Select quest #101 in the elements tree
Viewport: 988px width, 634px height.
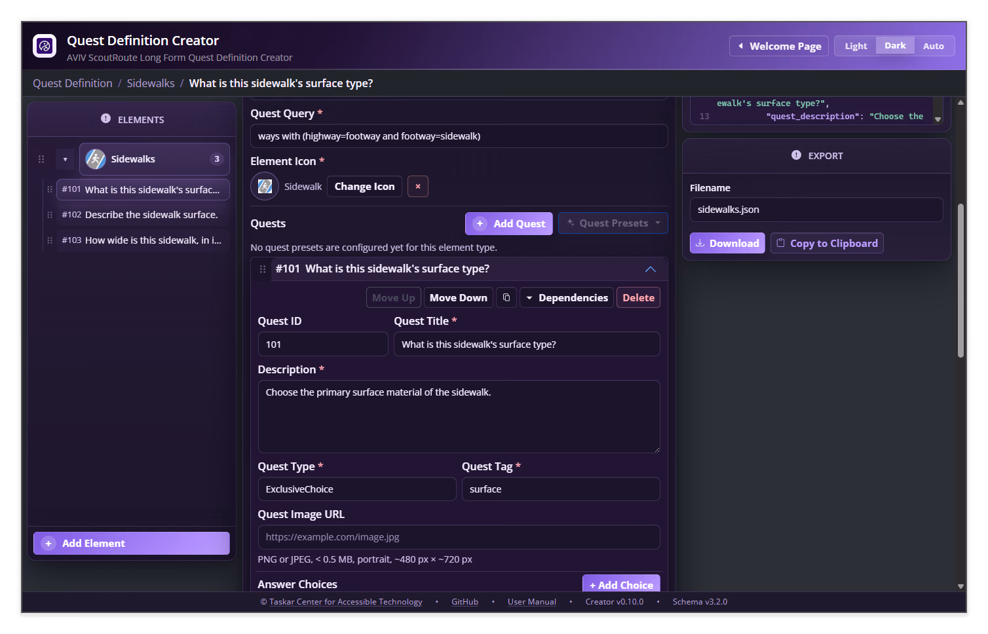(x=143, y=189)
